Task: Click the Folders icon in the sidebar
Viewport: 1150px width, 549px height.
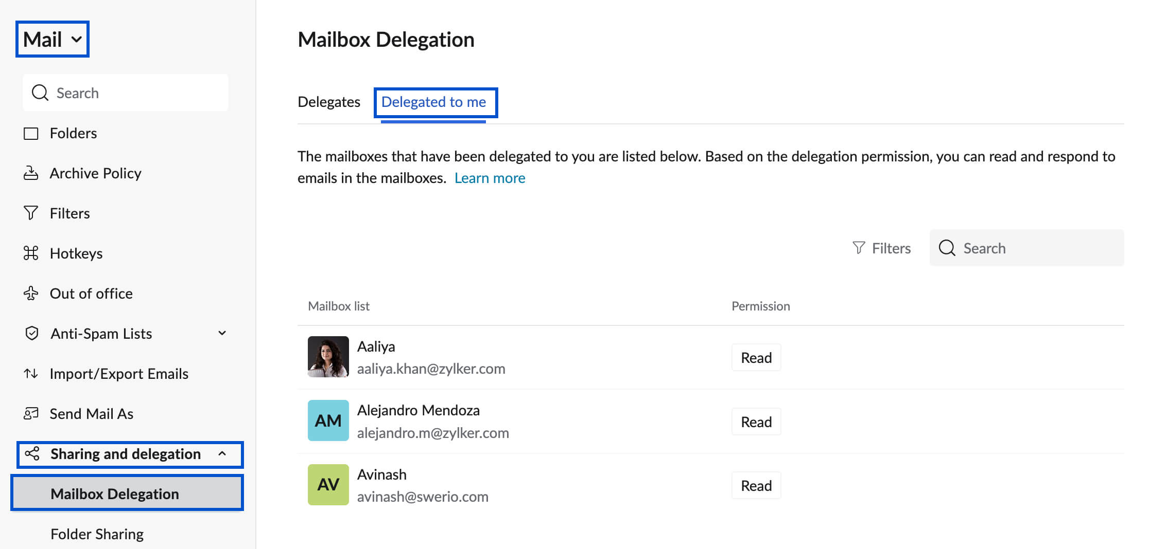Action: (x=31, y=133)
